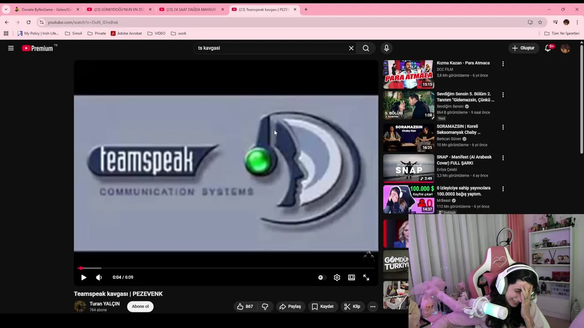Screen dimensions: 584x328
Task: Play the paused video
Action: 83,277
